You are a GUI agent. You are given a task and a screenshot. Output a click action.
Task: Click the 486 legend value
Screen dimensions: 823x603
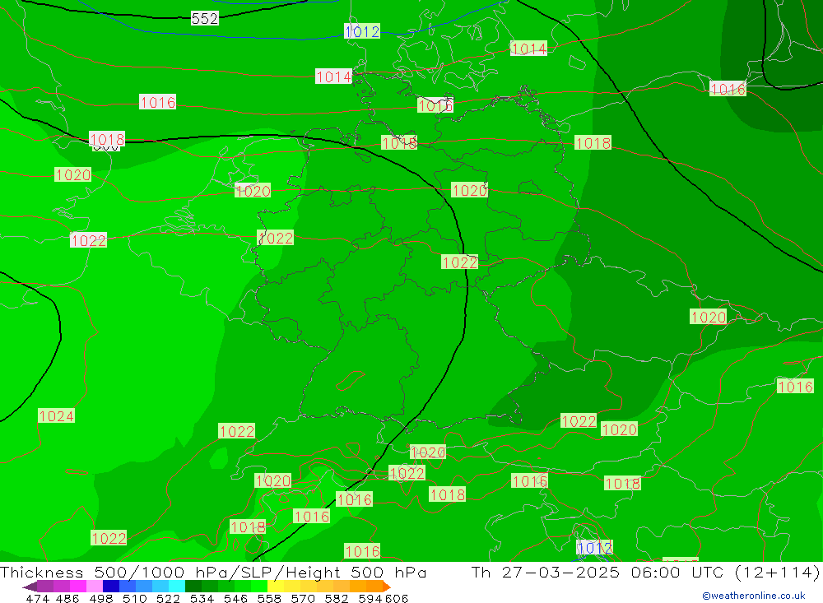67,598
